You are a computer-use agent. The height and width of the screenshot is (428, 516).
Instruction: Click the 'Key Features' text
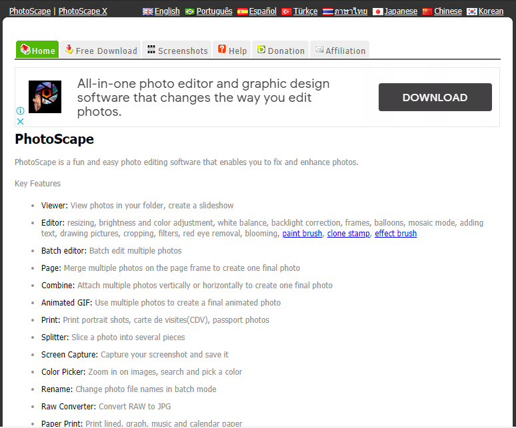point(37,183)
